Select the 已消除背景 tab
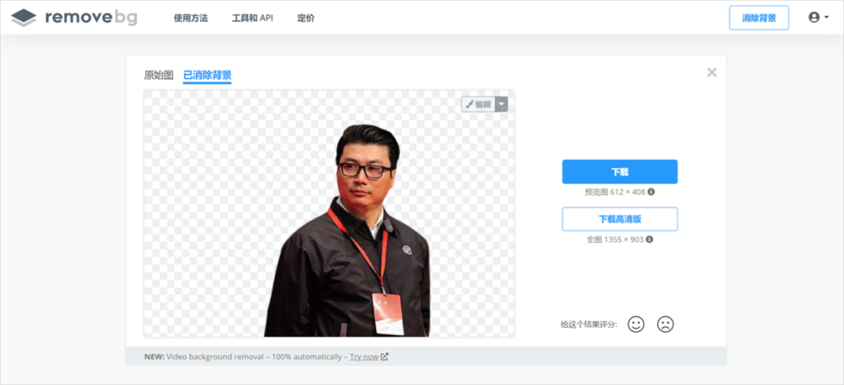The width and height of the screenshot is (844, 385). click(207, 75)
